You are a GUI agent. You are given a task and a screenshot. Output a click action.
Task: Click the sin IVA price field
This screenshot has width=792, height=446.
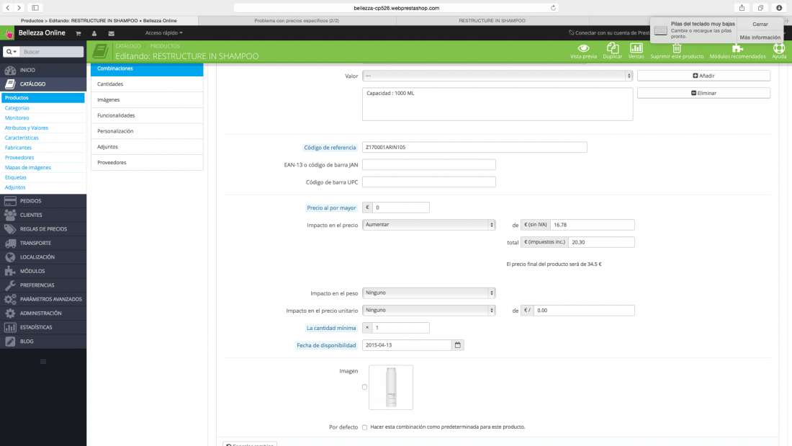click(x=592, y=225)
